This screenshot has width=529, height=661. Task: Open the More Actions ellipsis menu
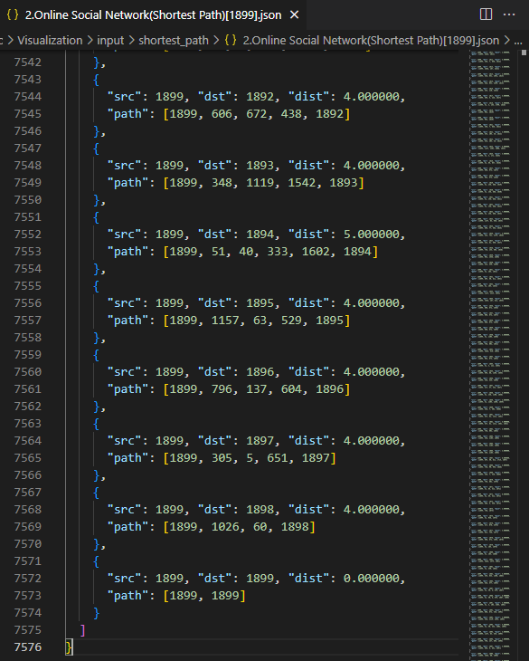(509, 14)
